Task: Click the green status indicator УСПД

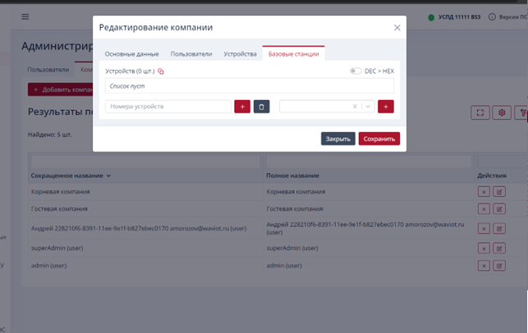Action: tap(431, 17)
